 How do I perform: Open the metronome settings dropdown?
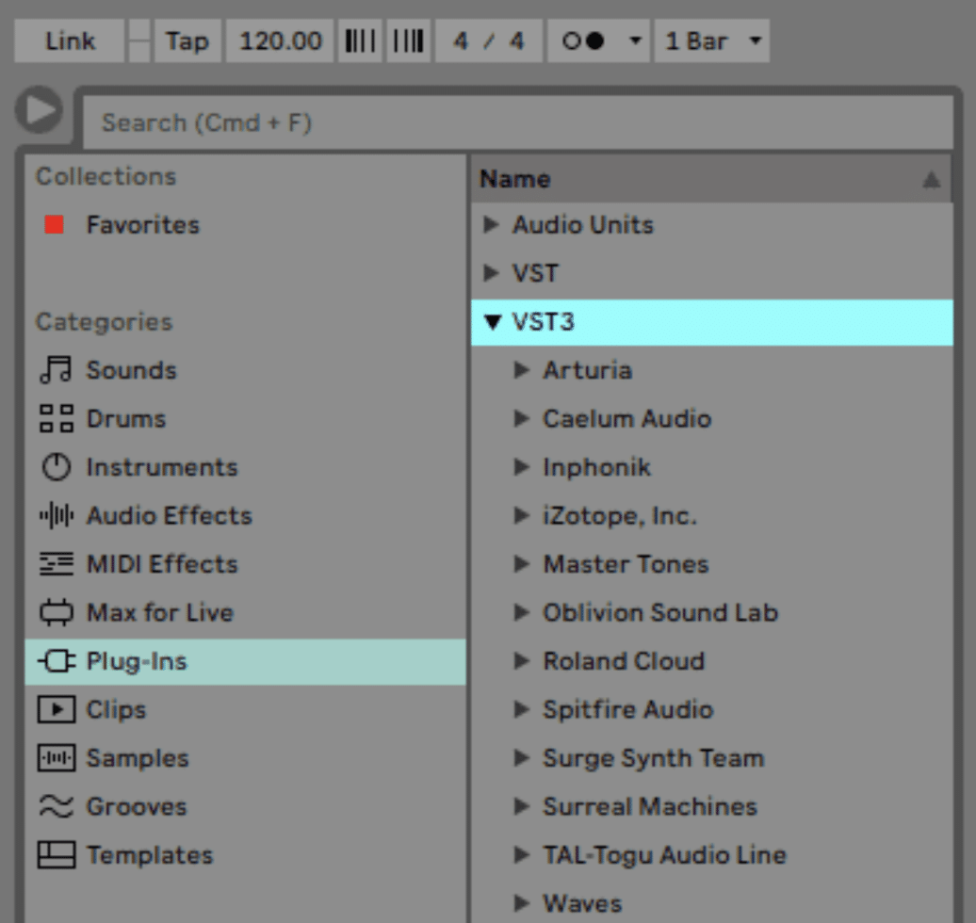(635, 40)
